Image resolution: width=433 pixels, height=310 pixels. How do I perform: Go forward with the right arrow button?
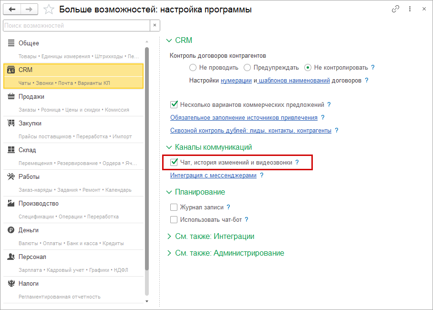click(x=29, y=10)
